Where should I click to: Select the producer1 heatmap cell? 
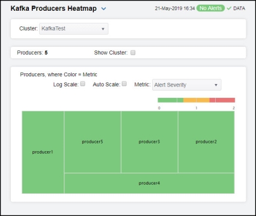(43, 152)
